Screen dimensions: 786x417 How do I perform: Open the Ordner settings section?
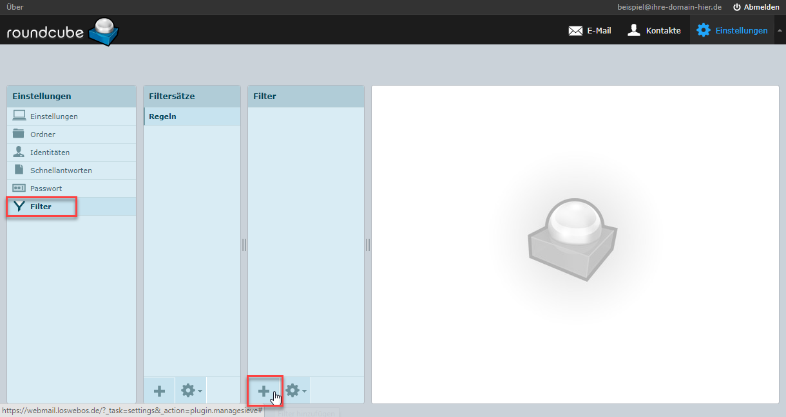[43, 134]
